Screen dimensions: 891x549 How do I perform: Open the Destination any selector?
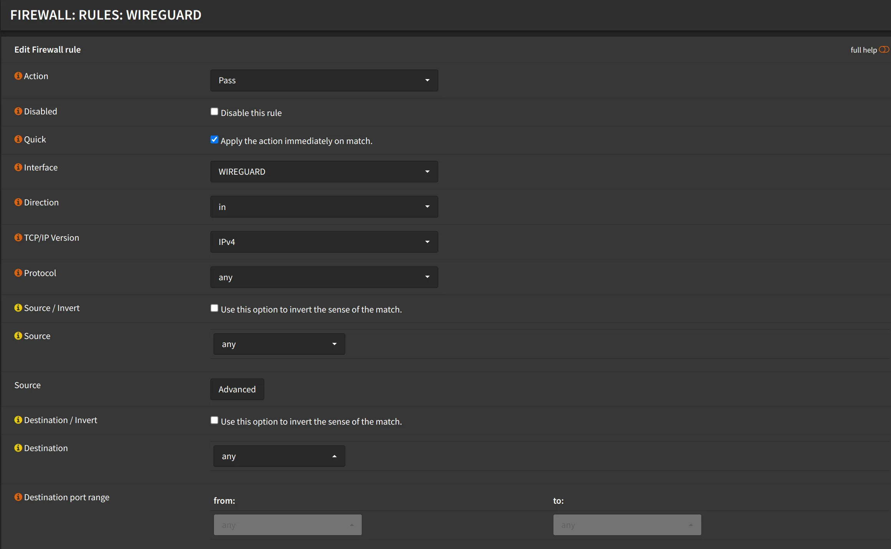tap(279, 456)
